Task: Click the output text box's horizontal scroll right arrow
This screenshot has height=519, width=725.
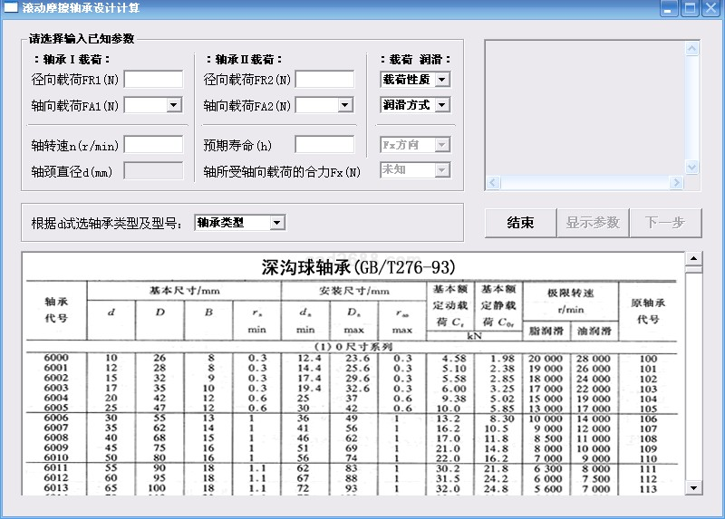Action: pyautogui.click(x=676, y=183)
